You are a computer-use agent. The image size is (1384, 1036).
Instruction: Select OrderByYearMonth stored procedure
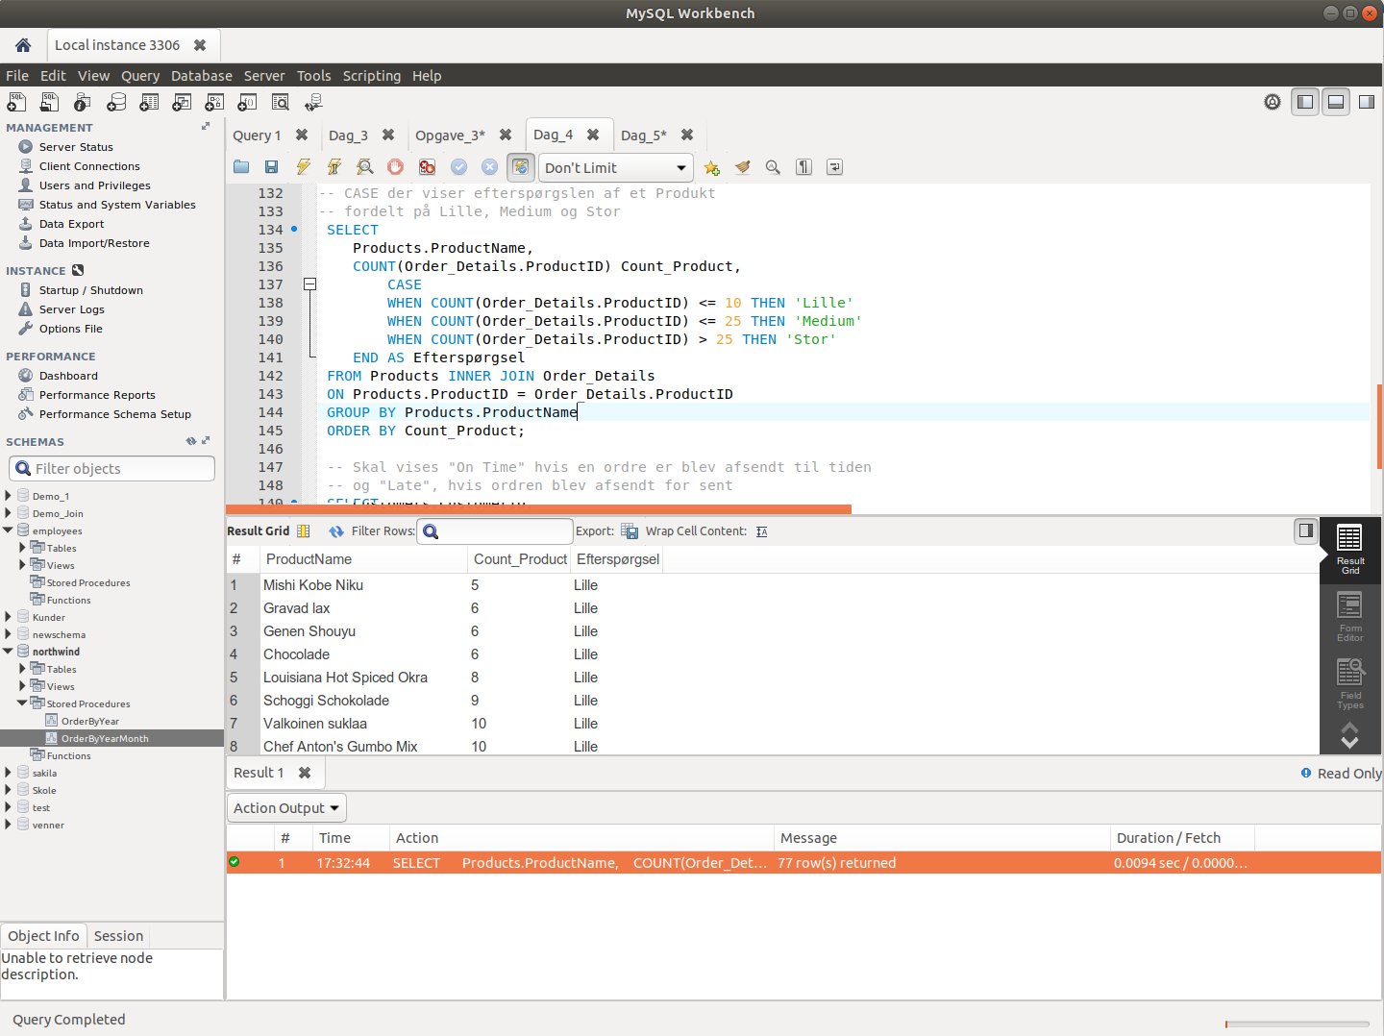105,738
